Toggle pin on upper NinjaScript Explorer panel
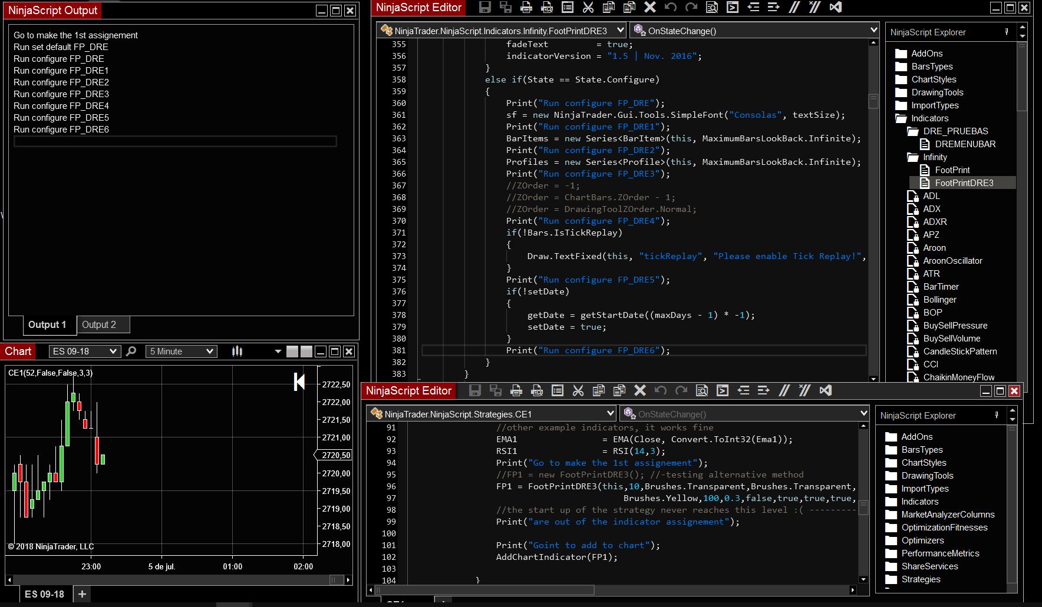Viewport: 1042px width, 607px height. 1007,32
